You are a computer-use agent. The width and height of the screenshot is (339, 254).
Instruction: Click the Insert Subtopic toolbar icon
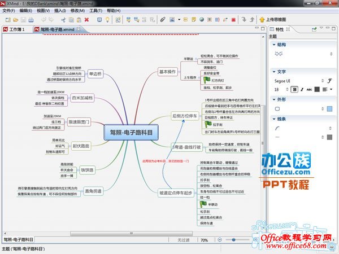(136, 20)
